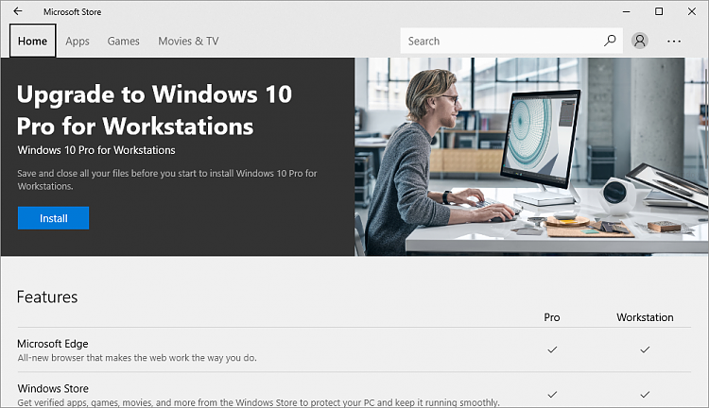Open the three-dot more options menu
This screenshot has height=408, width=709.
point(674,42)
